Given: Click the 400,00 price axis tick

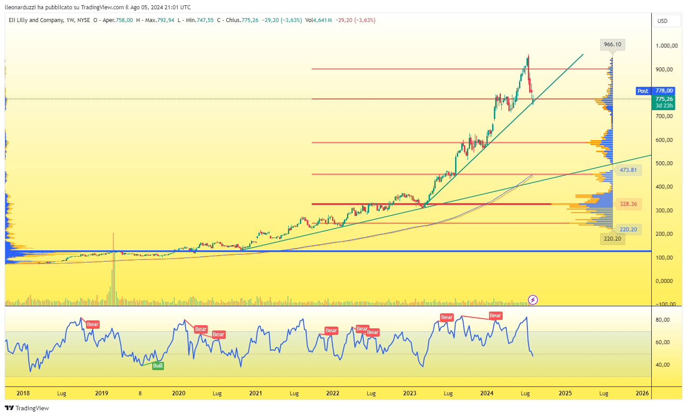Looking at the screenshot, I should [665, 186].
